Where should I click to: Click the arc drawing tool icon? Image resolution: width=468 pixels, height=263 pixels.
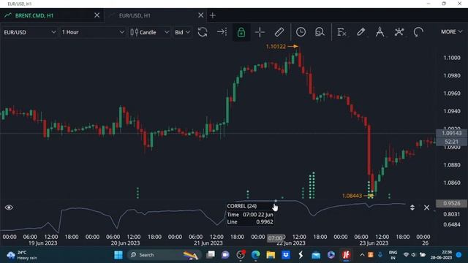pos(418,32)
